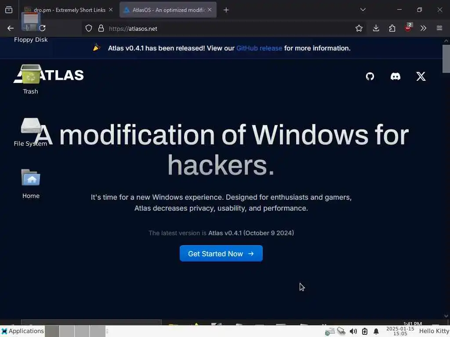
Task: Click the Get Started Now button
Action: point(221,253)
